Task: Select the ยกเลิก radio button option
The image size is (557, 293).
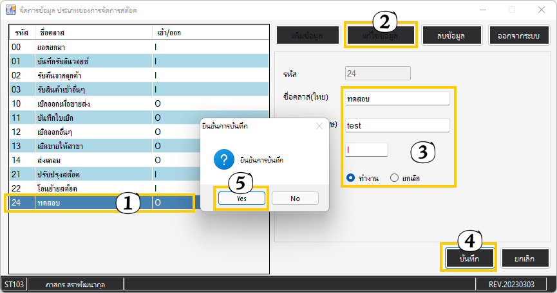Action: point(394,178)
